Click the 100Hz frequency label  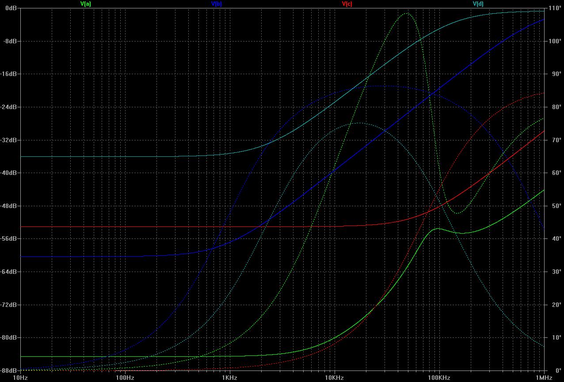[x=125, y=378]
